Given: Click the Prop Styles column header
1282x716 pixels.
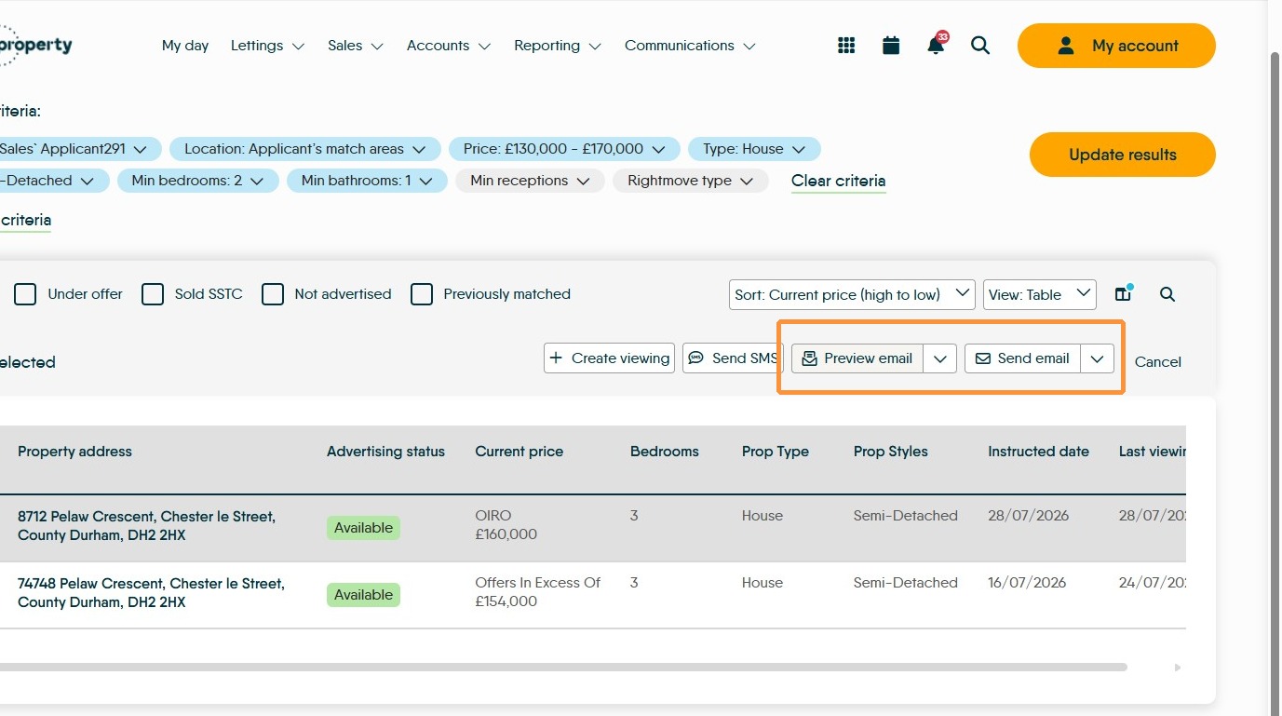Looking at the screenshot, I should [x=891, y=452].
